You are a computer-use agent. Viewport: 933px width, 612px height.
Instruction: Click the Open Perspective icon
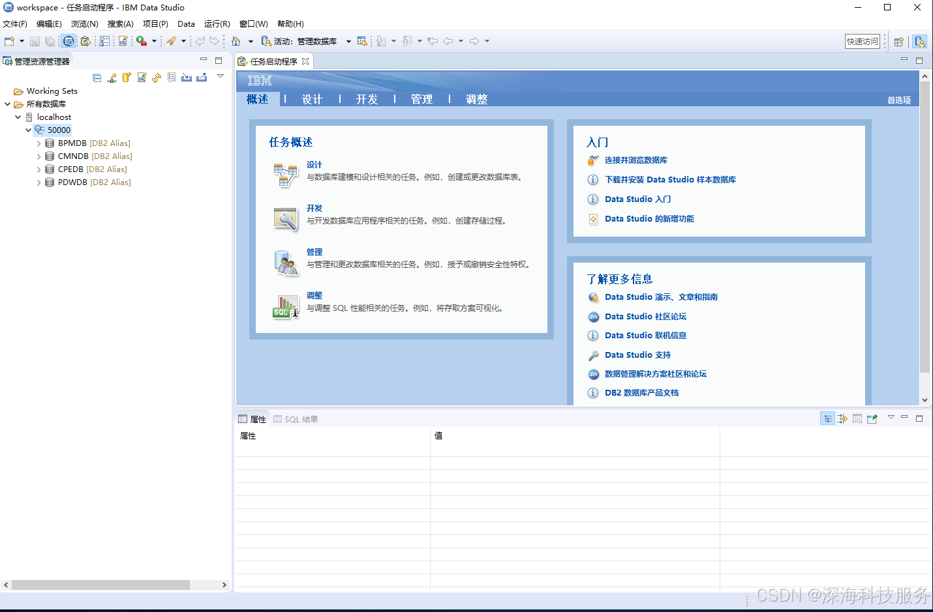(x=899, y=42)
